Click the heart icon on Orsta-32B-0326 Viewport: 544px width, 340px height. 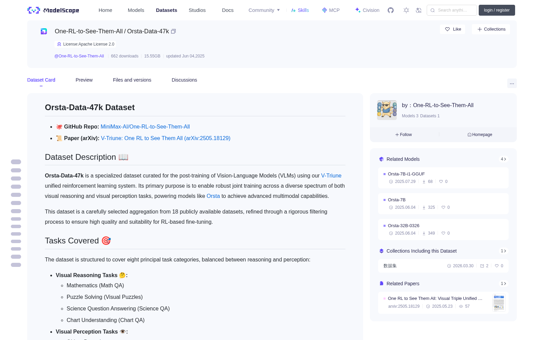443,233
